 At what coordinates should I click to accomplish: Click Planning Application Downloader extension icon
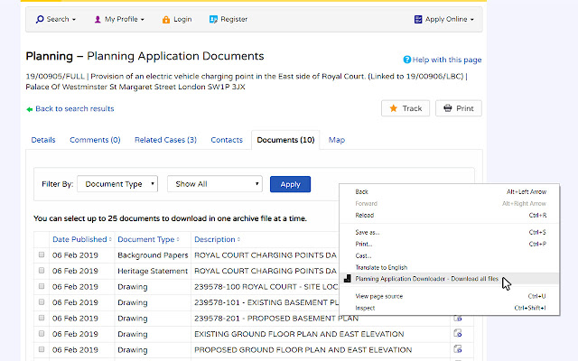point(348,280)
